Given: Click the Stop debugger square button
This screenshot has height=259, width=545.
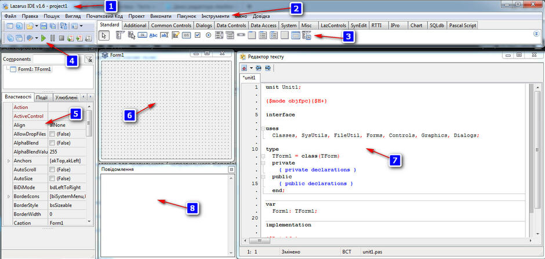Looking at the screenshot, I should [61, 38].
